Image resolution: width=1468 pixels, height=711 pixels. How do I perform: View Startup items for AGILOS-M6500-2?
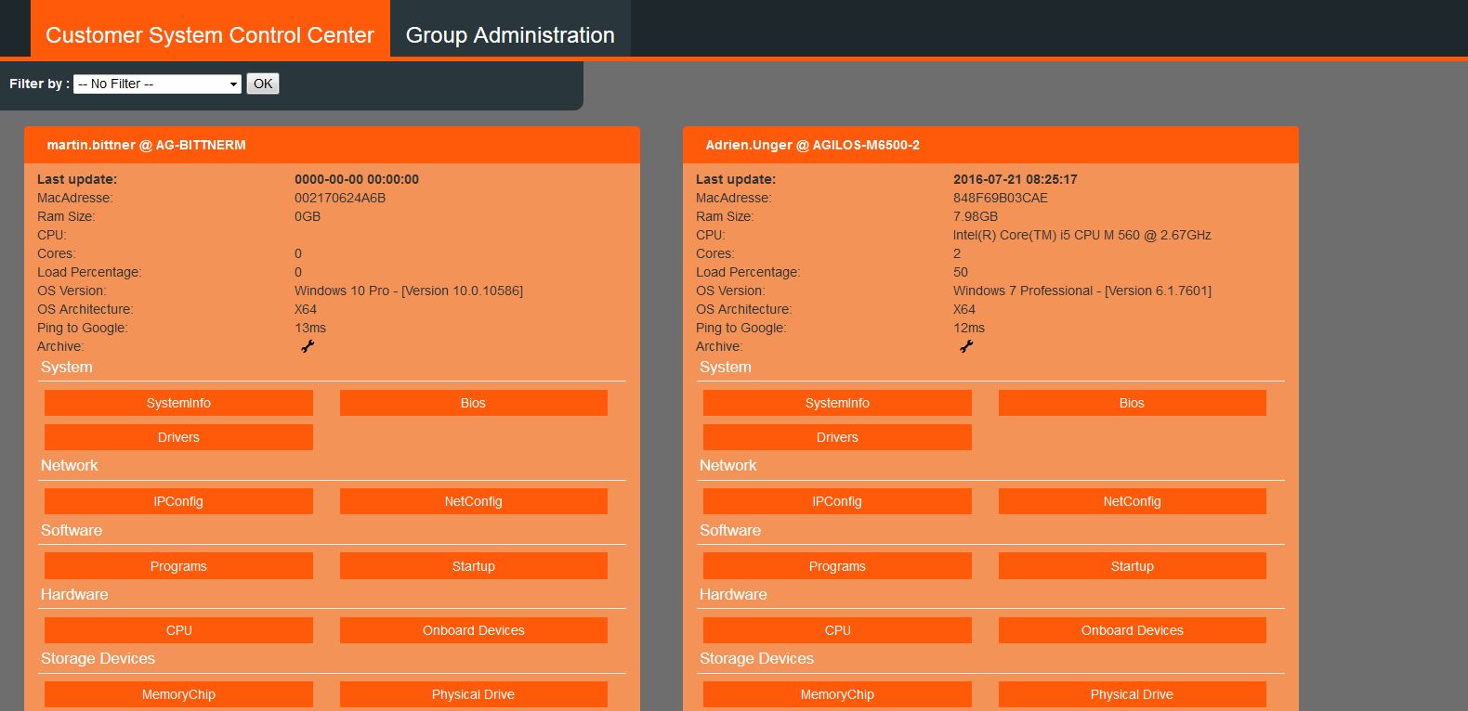click(1133, 566)
